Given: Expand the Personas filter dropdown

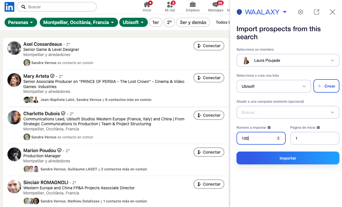Looking at the screenshot, I should 21,22.
